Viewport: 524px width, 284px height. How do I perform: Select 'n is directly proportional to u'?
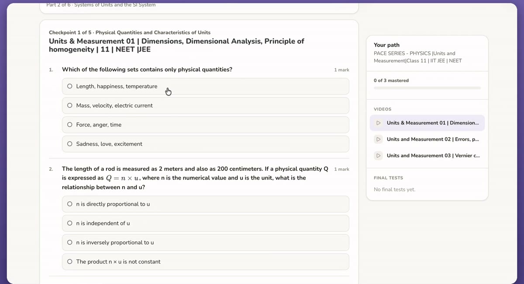pos(205,204)
